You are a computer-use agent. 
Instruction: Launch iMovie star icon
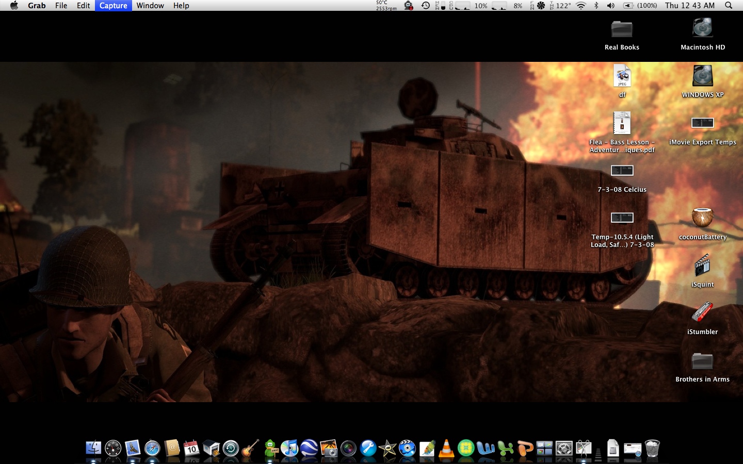387,449
